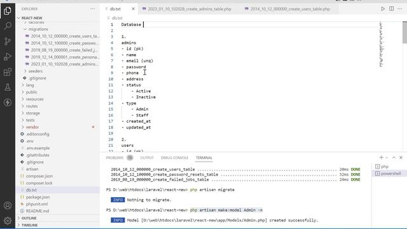
Task: Close the terminal panel
Action: coord(401,158)
